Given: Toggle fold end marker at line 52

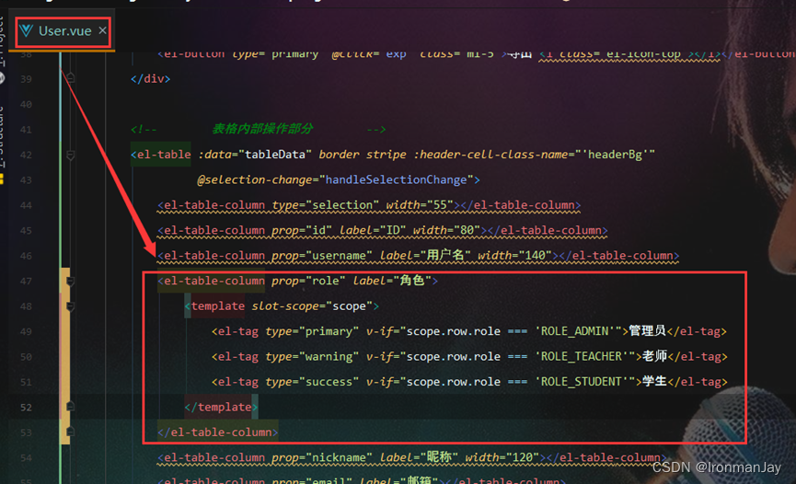Looking at the screenshot, I should click(x=71, y=407).
